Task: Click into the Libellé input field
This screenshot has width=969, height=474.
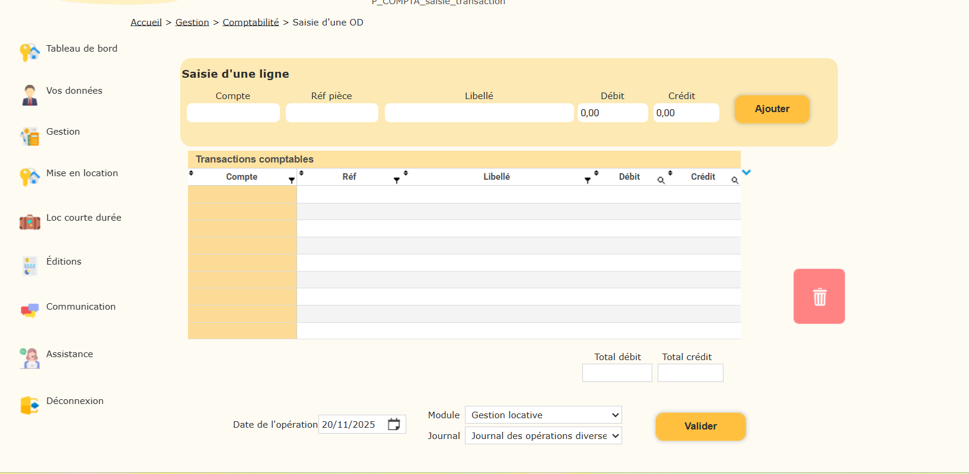Action: click(x=479, y=113)
